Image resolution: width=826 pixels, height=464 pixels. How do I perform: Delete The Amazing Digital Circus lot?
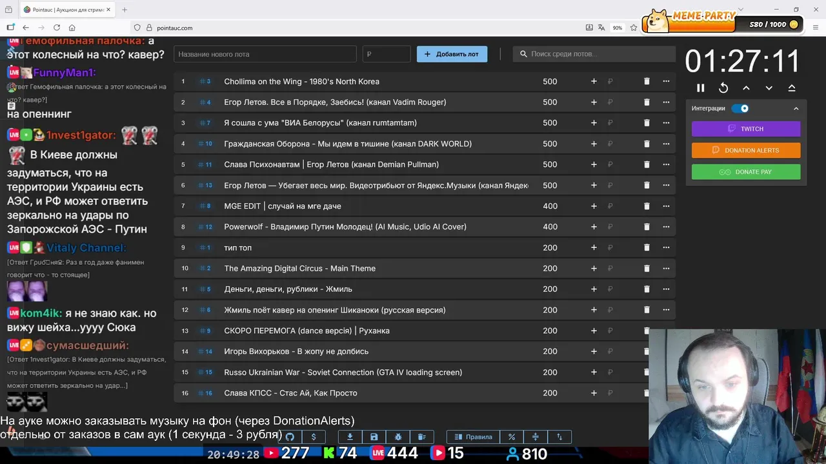647,268
